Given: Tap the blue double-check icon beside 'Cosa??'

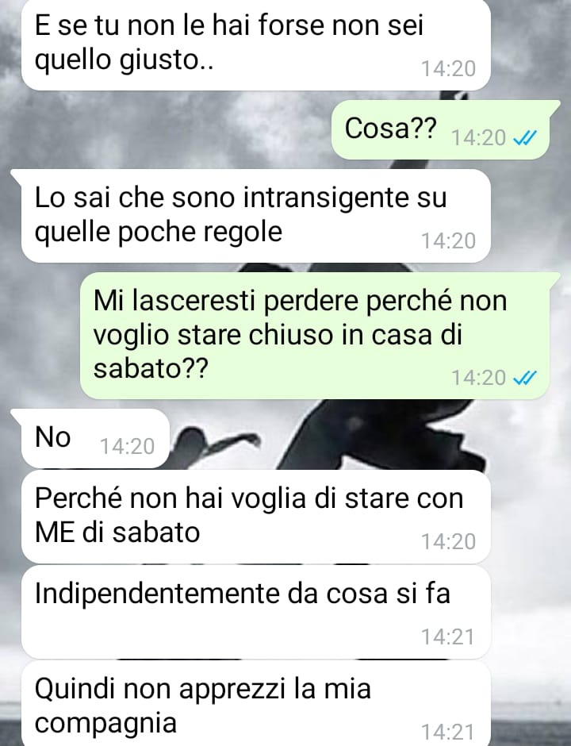Looking at the screenshot, I should click(x=525, y=138).
